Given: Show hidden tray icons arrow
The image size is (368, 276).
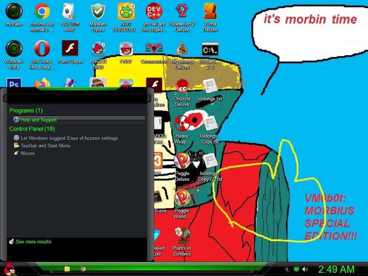Looking at the screenshot, I should (287, 270).
